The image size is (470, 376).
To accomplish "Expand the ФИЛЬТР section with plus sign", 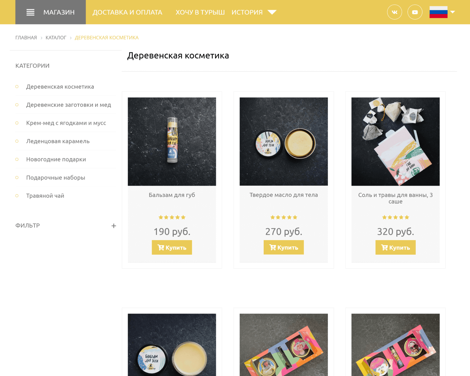I will 114,226.
